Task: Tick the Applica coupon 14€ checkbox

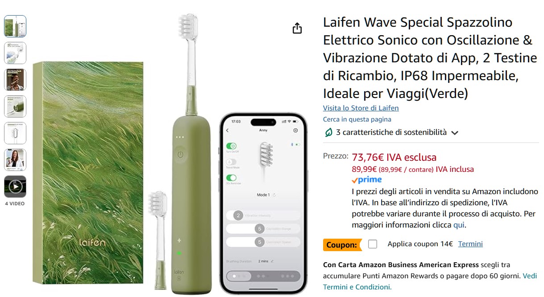Action: click(373, 244)
